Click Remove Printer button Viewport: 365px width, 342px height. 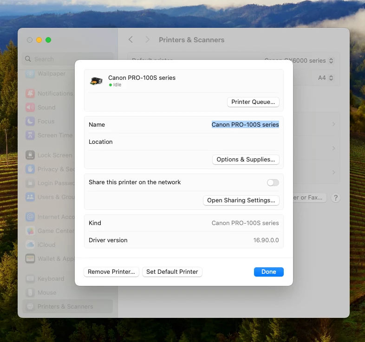tap(111, 272)
